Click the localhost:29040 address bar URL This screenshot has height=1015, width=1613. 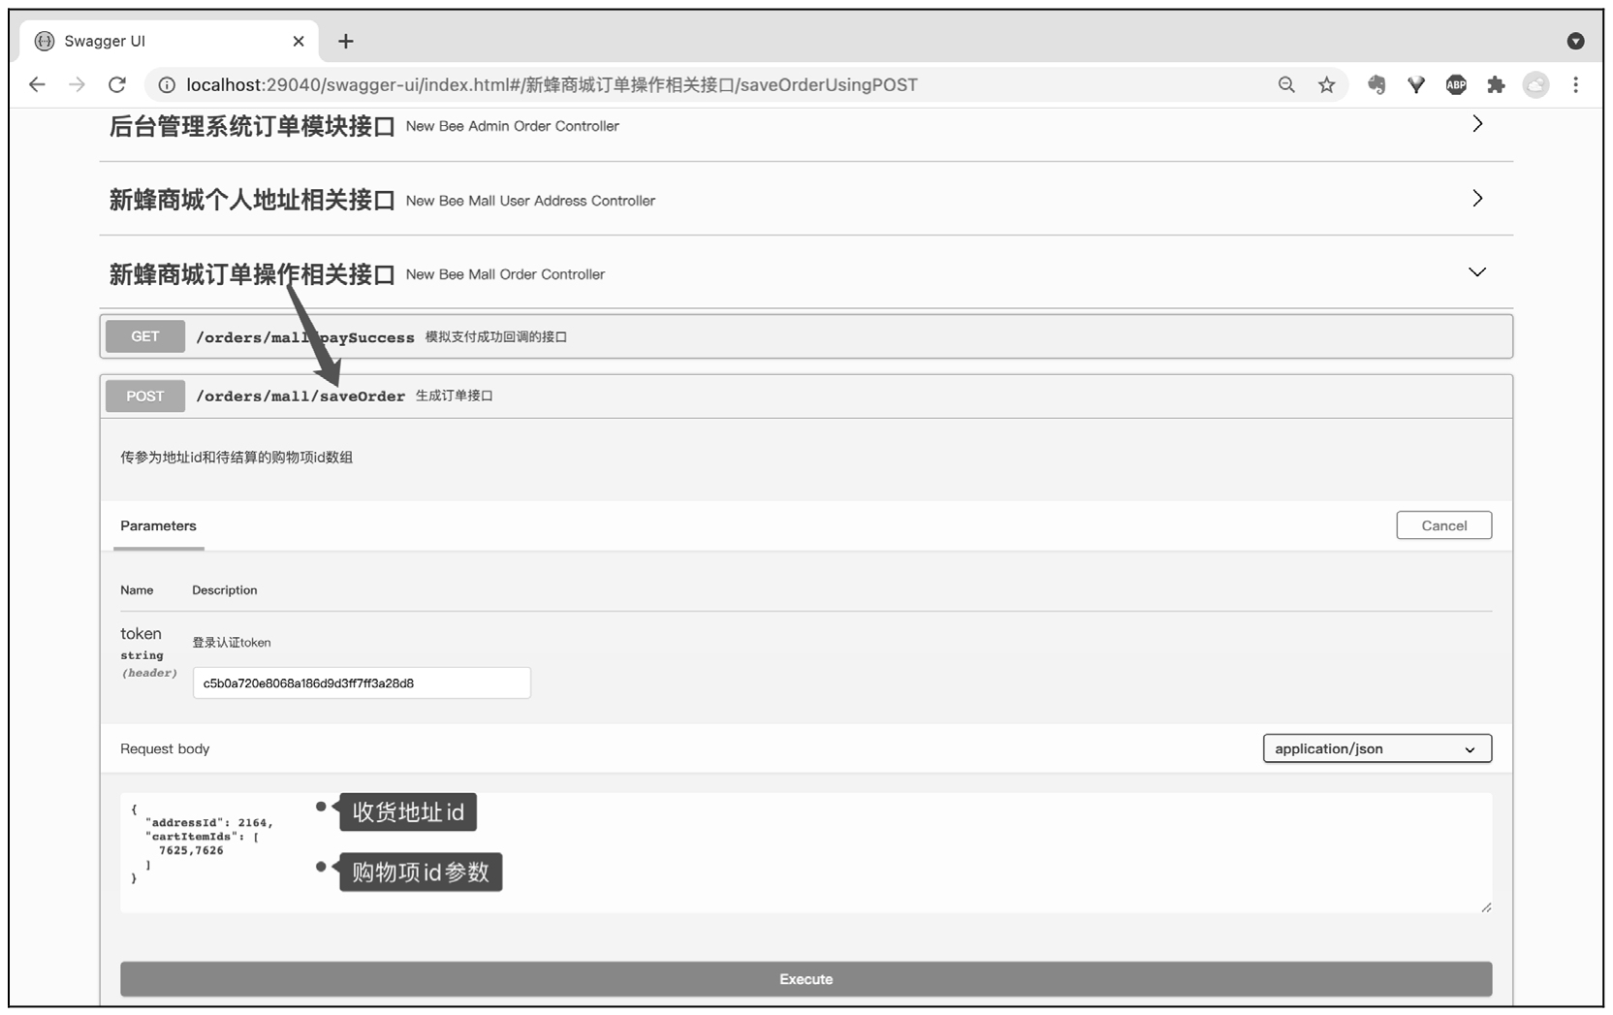(552, 85)
